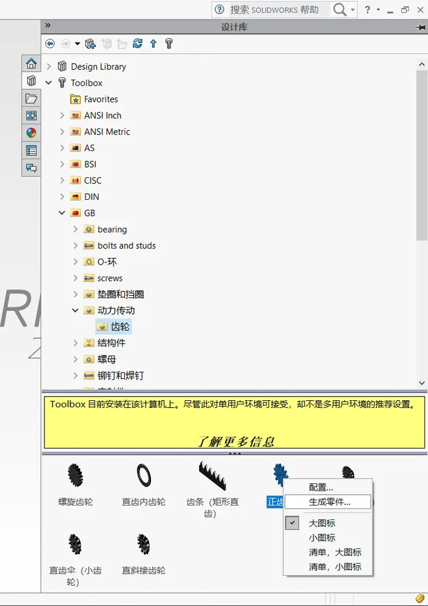Open the Custom Properties task pane tab
Screen dimensions: 428x606
32,150
